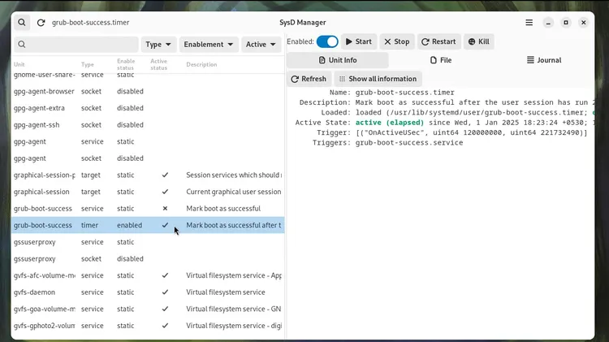
Task: Sort by the Active status column header
Action: pos(159,64)
